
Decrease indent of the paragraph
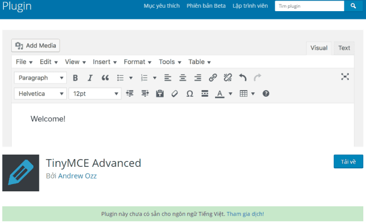point(130,93)
